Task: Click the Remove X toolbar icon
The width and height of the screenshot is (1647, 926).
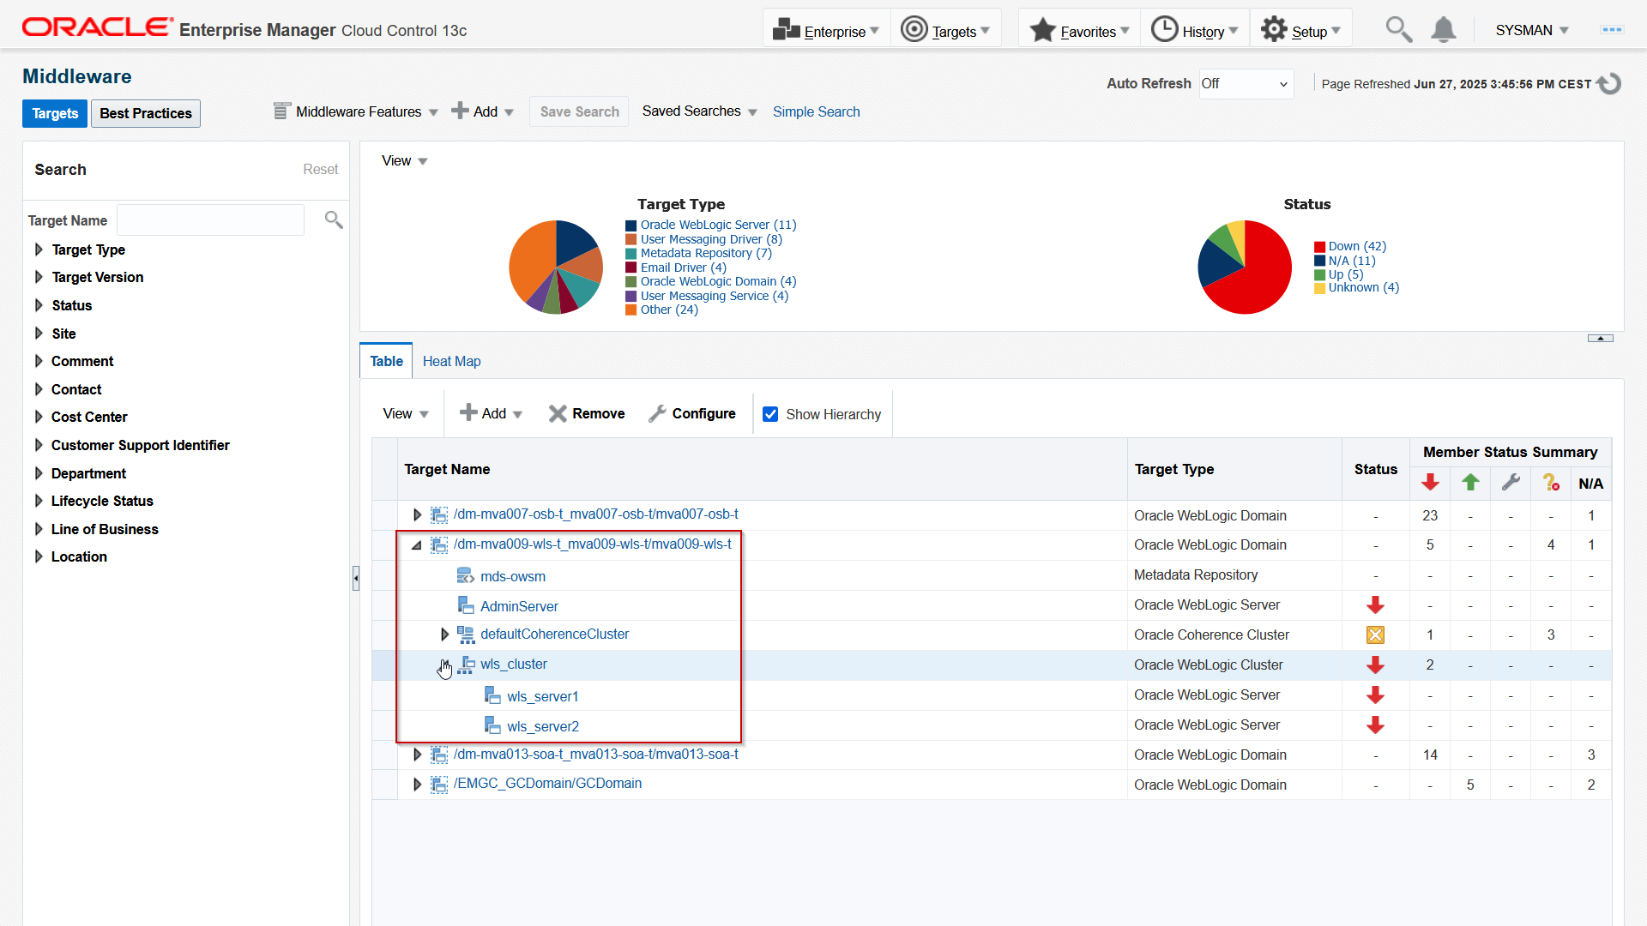Action: [558, 414]
